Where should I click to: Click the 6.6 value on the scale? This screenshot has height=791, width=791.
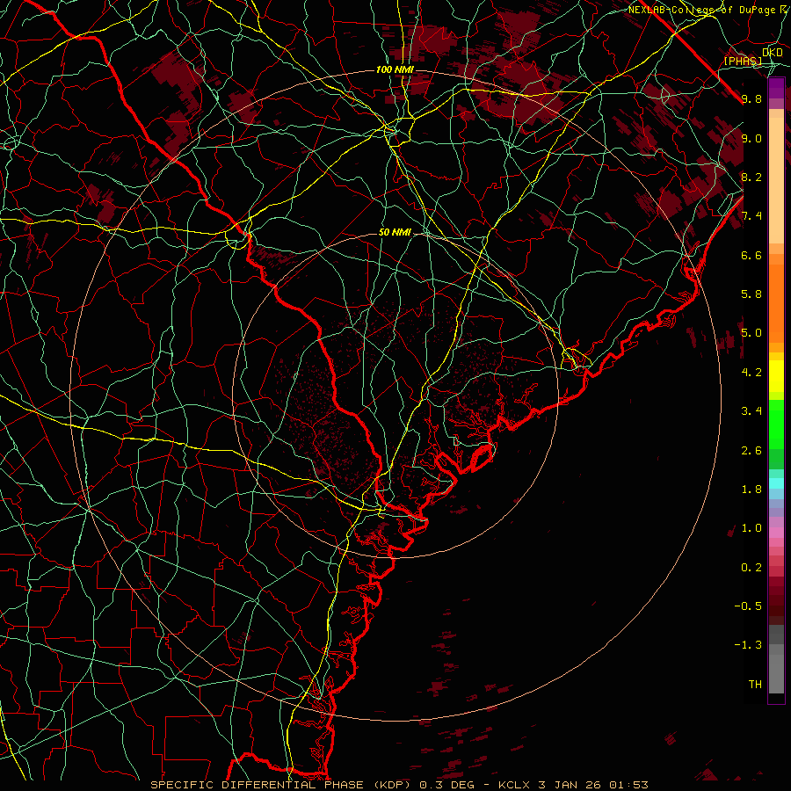(751, 255)
